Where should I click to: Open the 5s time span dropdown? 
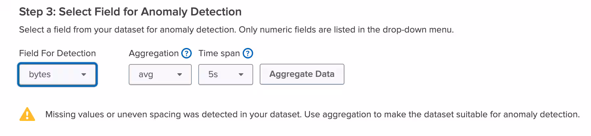(x=226, y=75)
